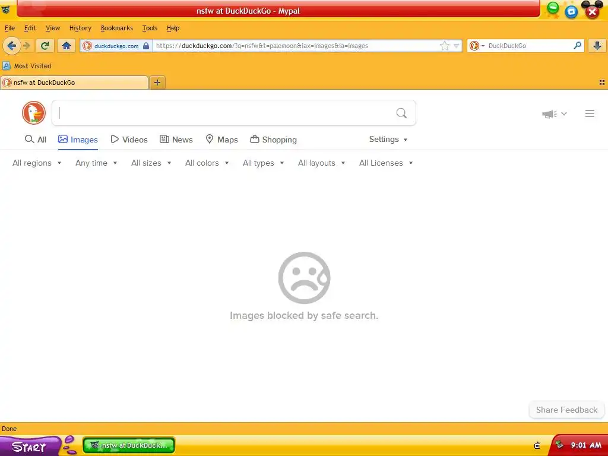Click the system tray icon beside the clock
Image resolution: width=608 pixels, height=456 pixels.
pos(559,445)
